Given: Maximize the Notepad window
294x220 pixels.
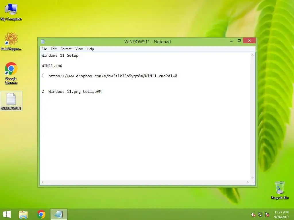Looking at the screenshot, I should [x=239, y=41].
